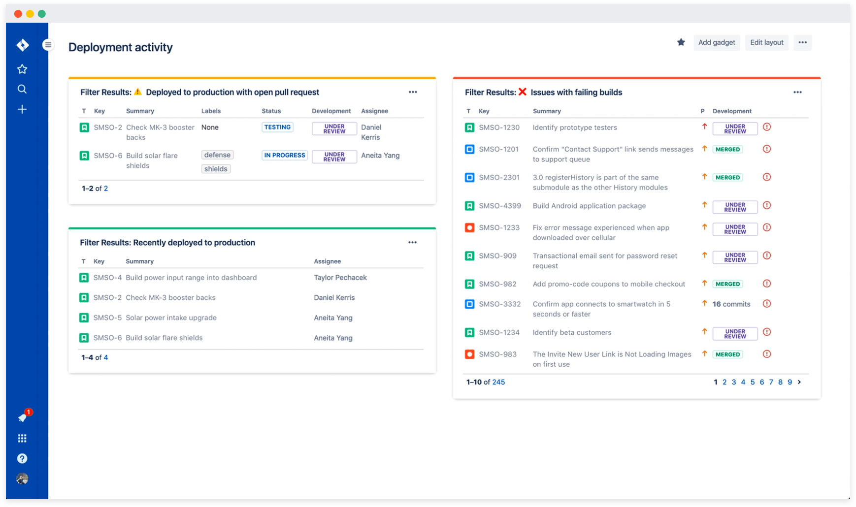Open the sidebar hamburger menu
Image resolution: width=856 pixels, height=507 pixels.
coord(48,44)
